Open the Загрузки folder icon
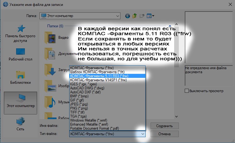235x143 pixels. 50,70
